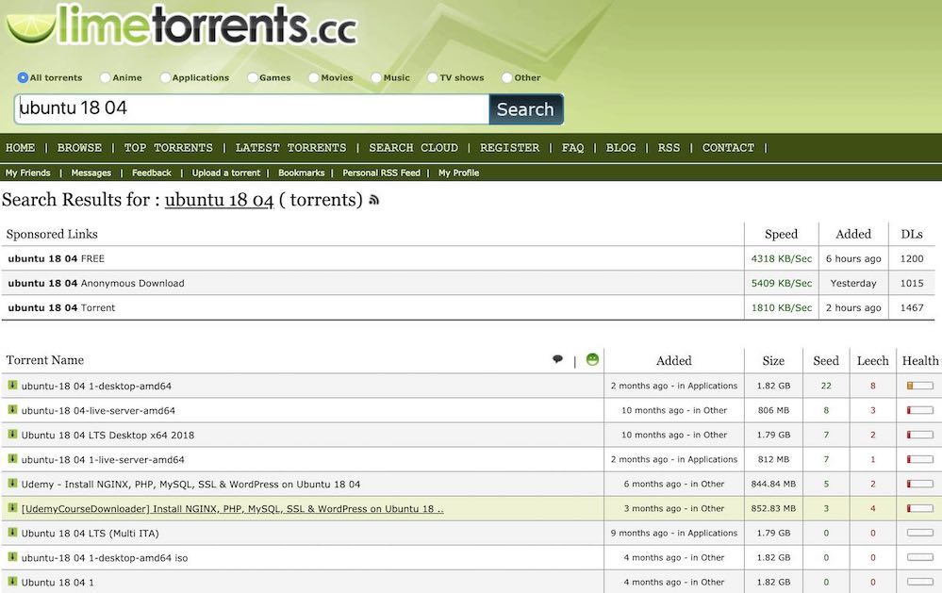942x593 pixels.
Task: Click the download icon beside Ubuntu 18 04 1
Action: pos(12,582)
